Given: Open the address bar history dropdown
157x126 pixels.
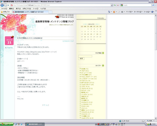Looking at the screenshot, I should (x=112, y=5).
